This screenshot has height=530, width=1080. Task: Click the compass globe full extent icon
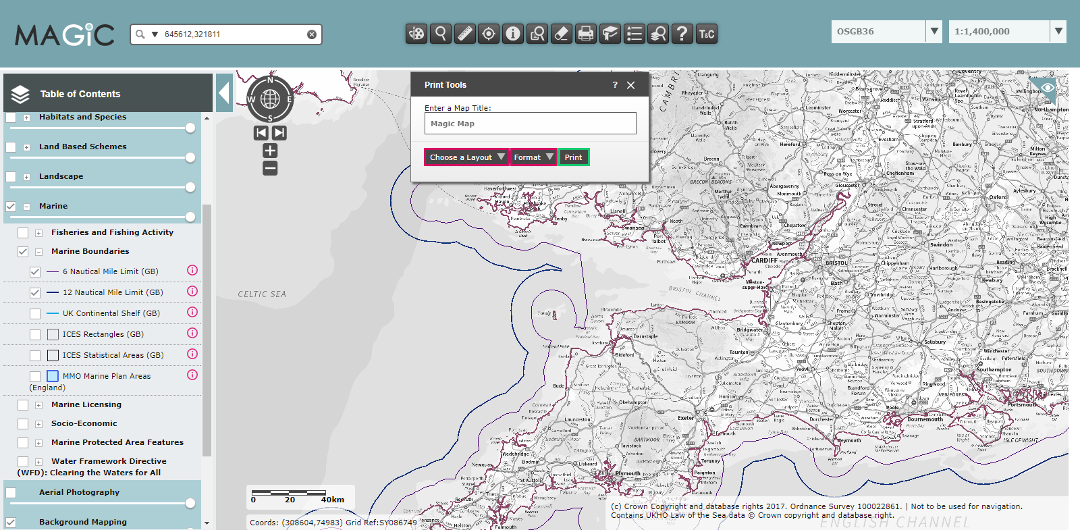[270, 99]
